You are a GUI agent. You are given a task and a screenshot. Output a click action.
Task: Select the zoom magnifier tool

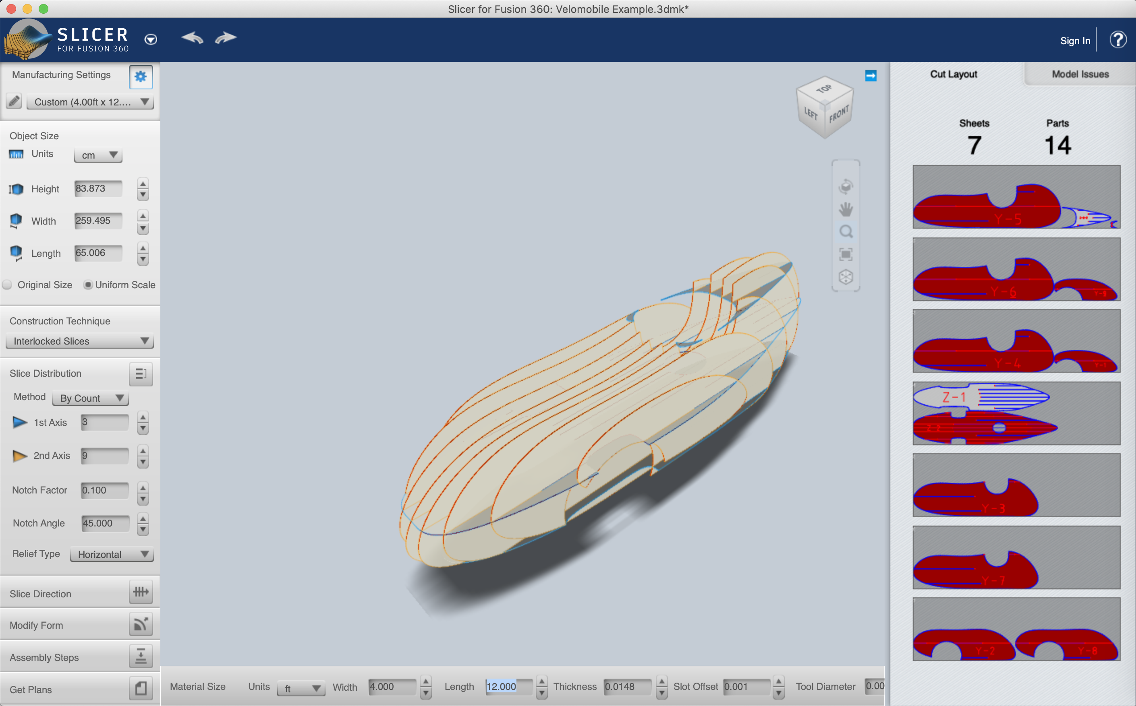845,231
